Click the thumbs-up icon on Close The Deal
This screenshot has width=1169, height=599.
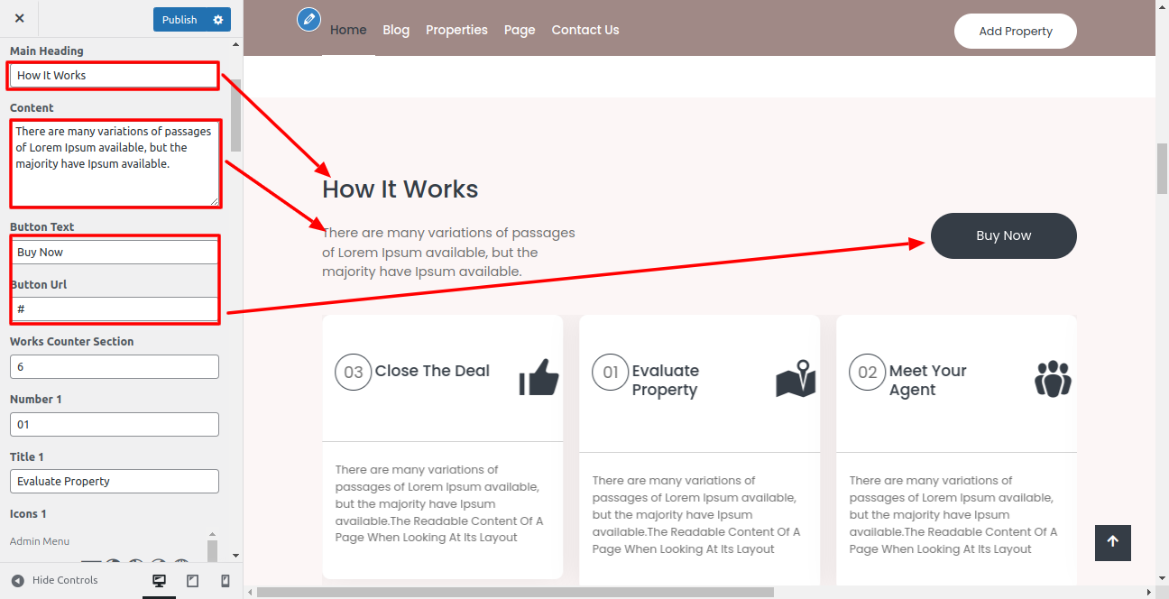pos(538,377)
